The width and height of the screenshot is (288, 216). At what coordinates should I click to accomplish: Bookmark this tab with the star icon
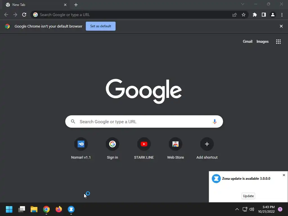(244, 15)
